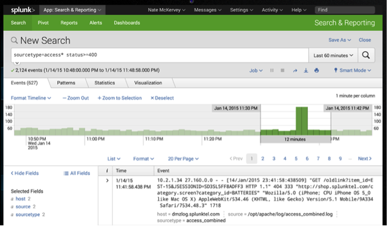The height and width of the screenshot is (227, 387).
Task: Change 20 Per Page setting
Action: (x=183, y=159)
